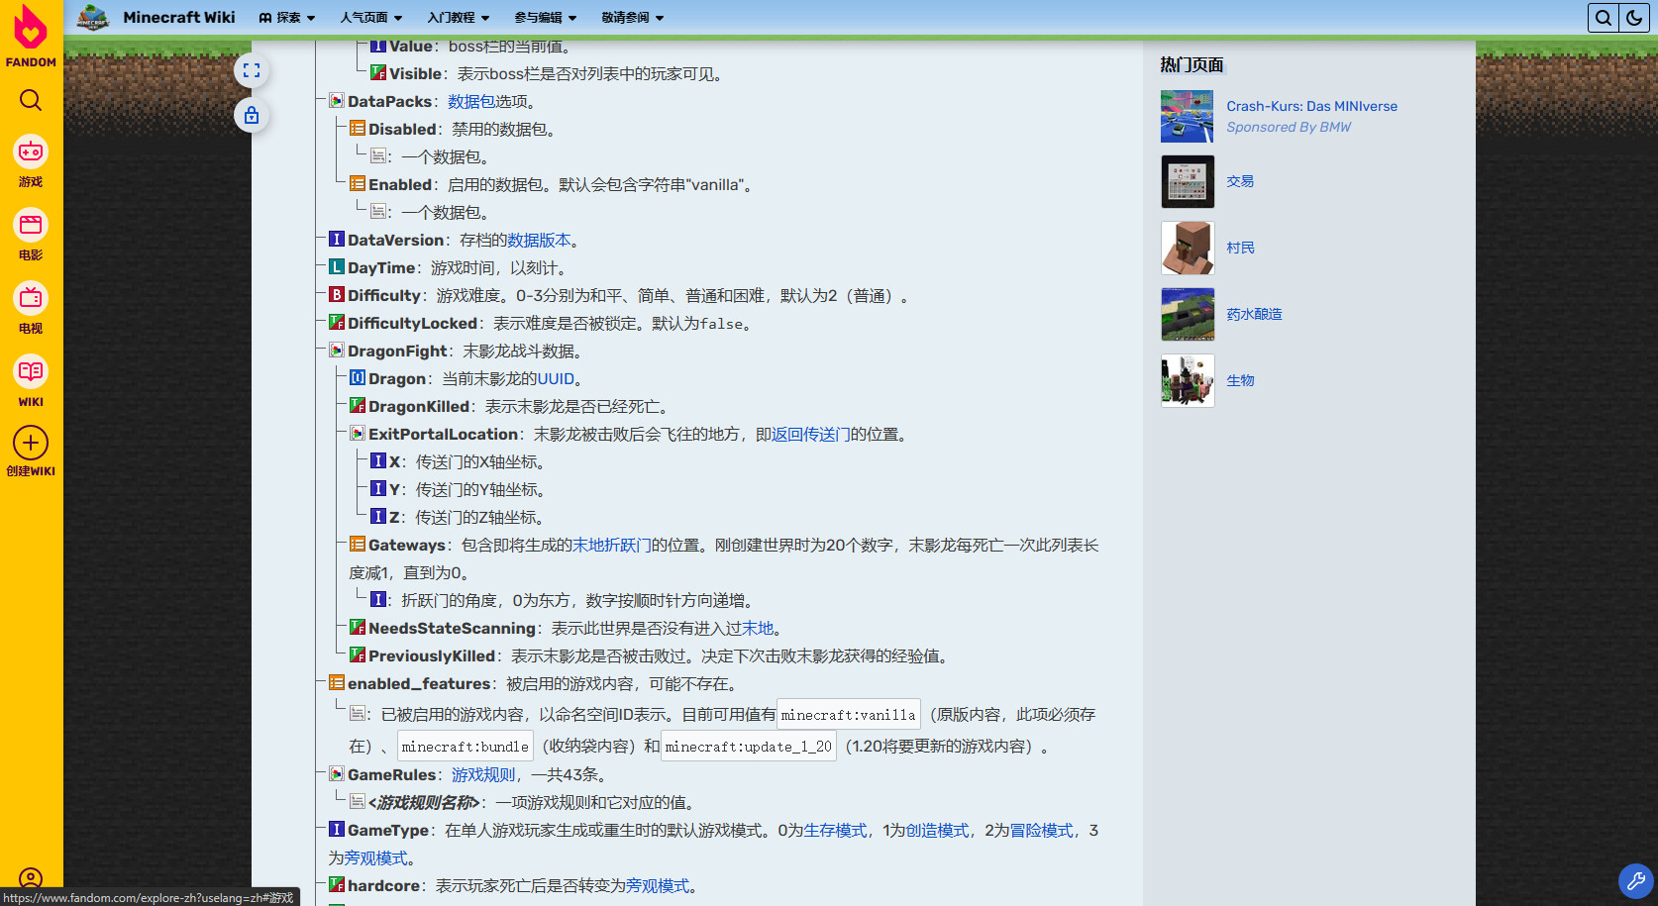1658x906 pixels.
Task: Toggle full-width expand content button
Action: [252, 70]
